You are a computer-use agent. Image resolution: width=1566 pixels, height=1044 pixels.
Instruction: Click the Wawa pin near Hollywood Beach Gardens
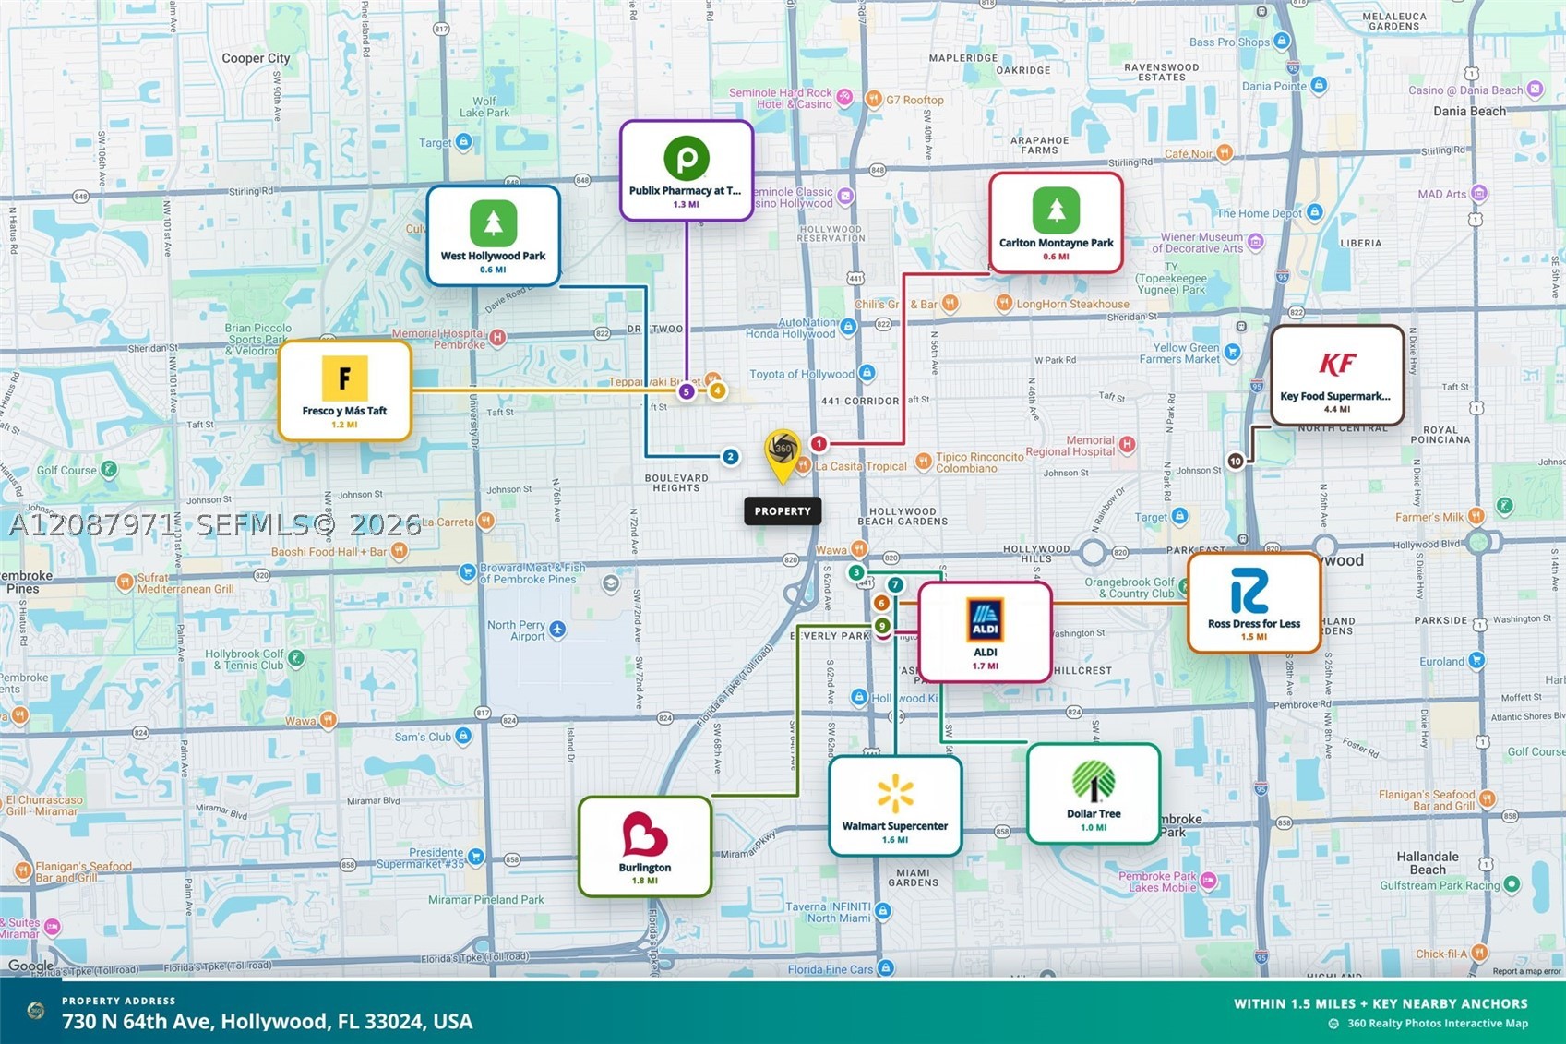[x=859, y=549]
